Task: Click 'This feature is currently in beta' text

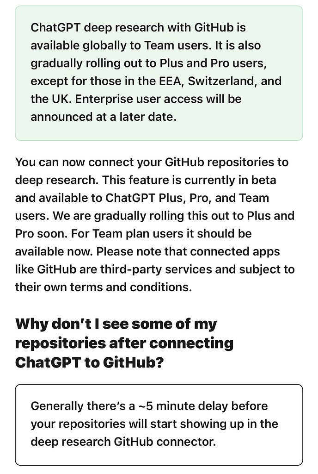Action: (x=189, y=180)
